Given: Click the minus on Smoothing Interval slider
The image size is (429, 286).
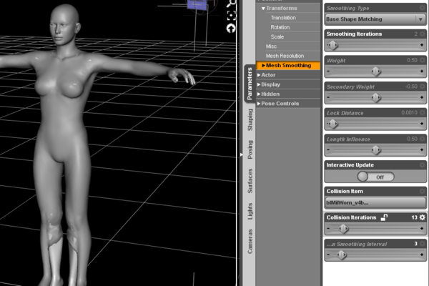Looking at the screenshot, I should tap(328, 255).
